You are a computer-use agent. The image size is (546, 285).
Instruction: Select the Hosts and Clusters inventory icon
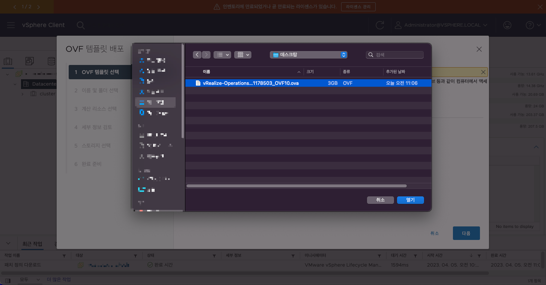(x=8, y=61)
